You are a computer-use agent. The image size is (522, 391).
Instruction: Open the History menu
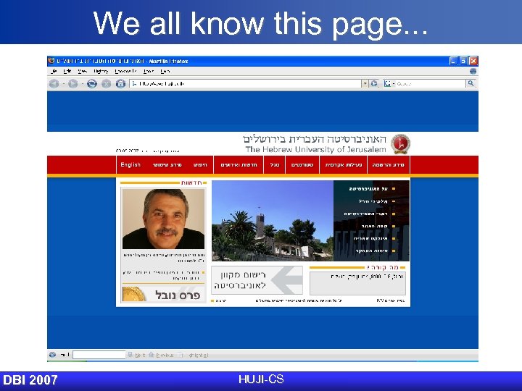click(x=101, y=71)
